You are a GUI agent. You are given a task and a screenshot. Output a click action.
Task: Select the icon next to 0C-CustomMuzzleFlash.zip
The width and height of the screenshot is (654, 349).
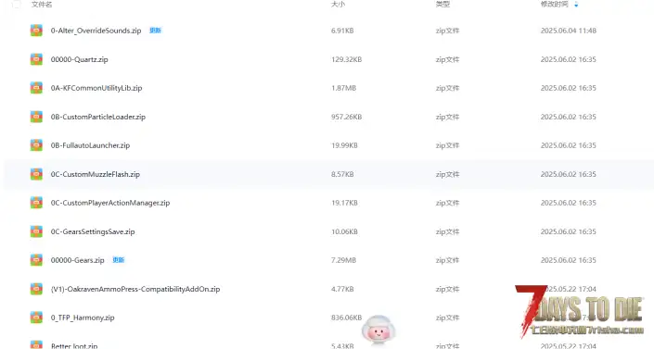pyautogui.click(x=36, y=174)
